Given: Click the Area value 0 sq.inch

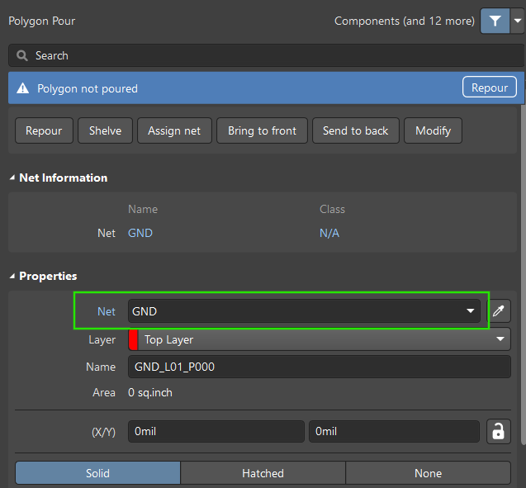Looking at the screenshot, I should [x=150, y=392].
